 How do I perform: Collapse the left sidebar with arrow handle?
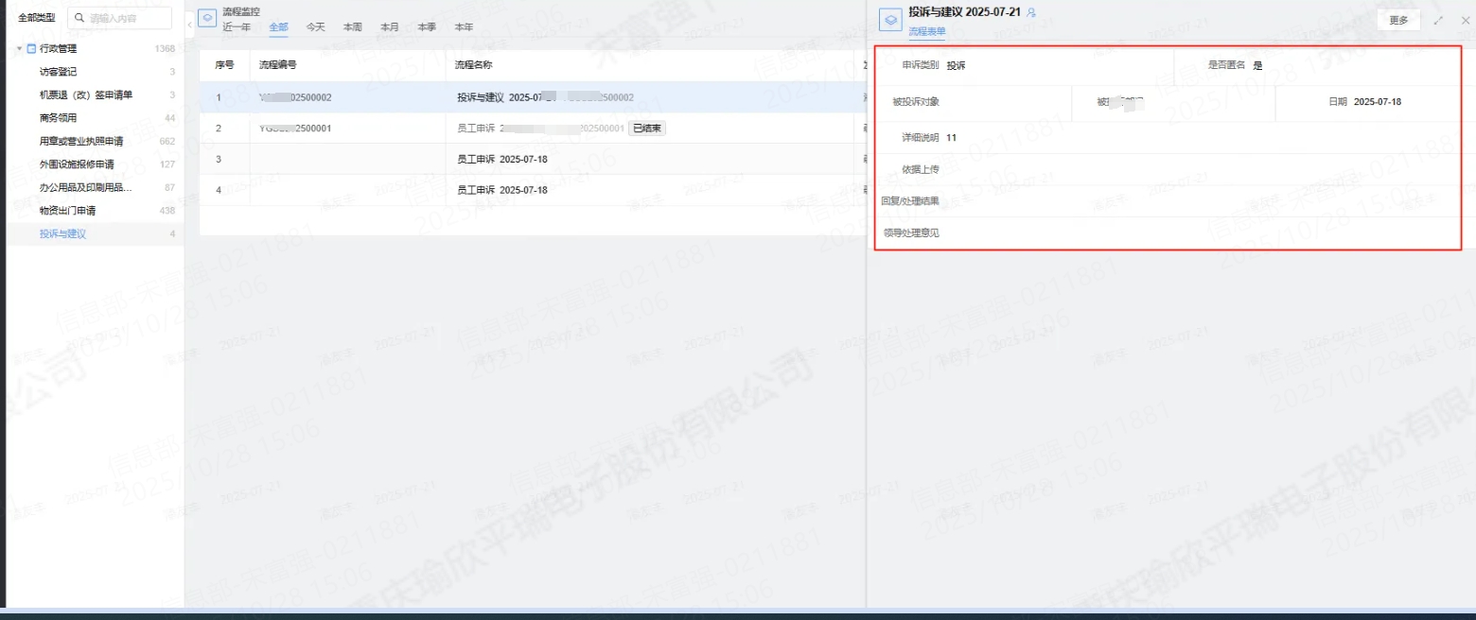[x=189, y=23]
